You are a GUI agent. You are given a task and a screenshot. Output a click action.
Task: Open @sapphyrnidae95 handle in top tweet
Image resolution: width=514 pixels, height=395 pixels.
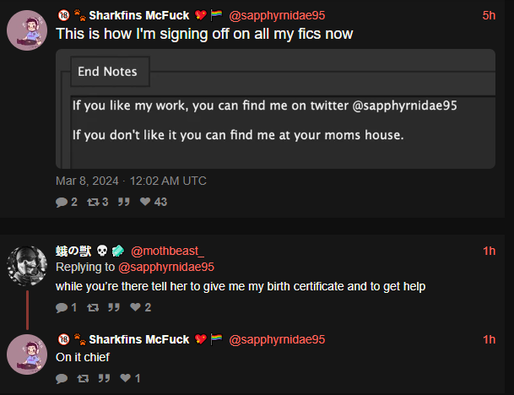277,15
